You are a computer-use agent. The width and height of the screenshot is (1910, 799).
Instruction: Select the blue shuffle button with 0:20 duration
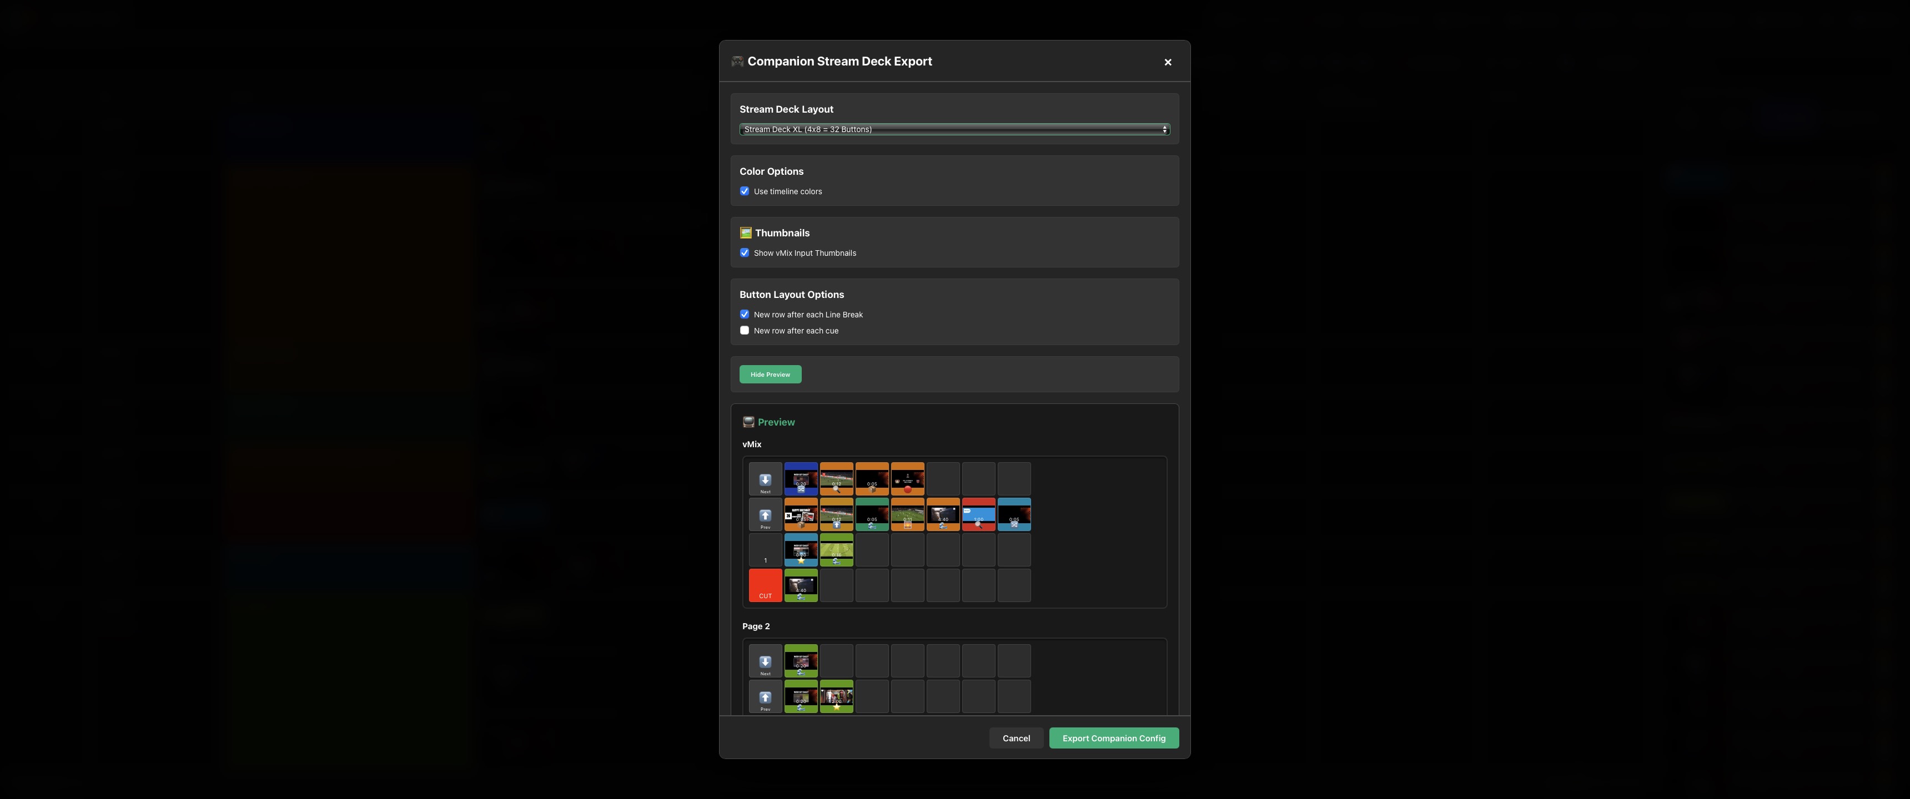click(801, 479)
